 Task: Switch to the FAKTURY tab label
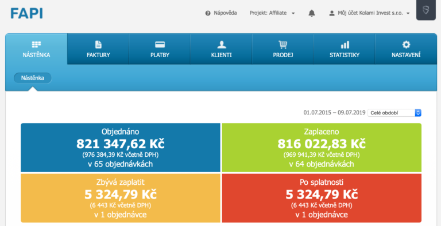click(98, 55)
